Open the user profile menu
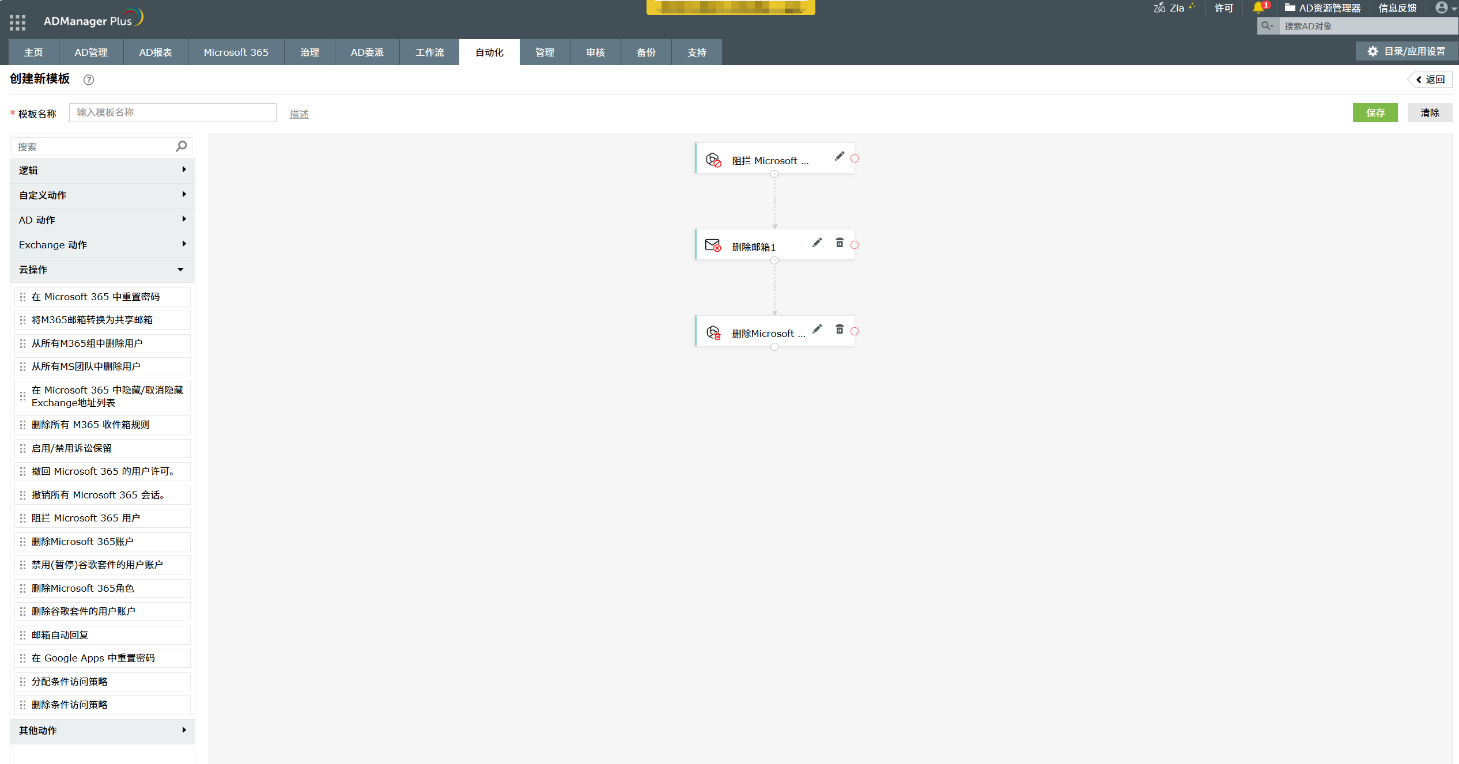Screen dimensions: 1459x764 click(x=1441, y=7)
